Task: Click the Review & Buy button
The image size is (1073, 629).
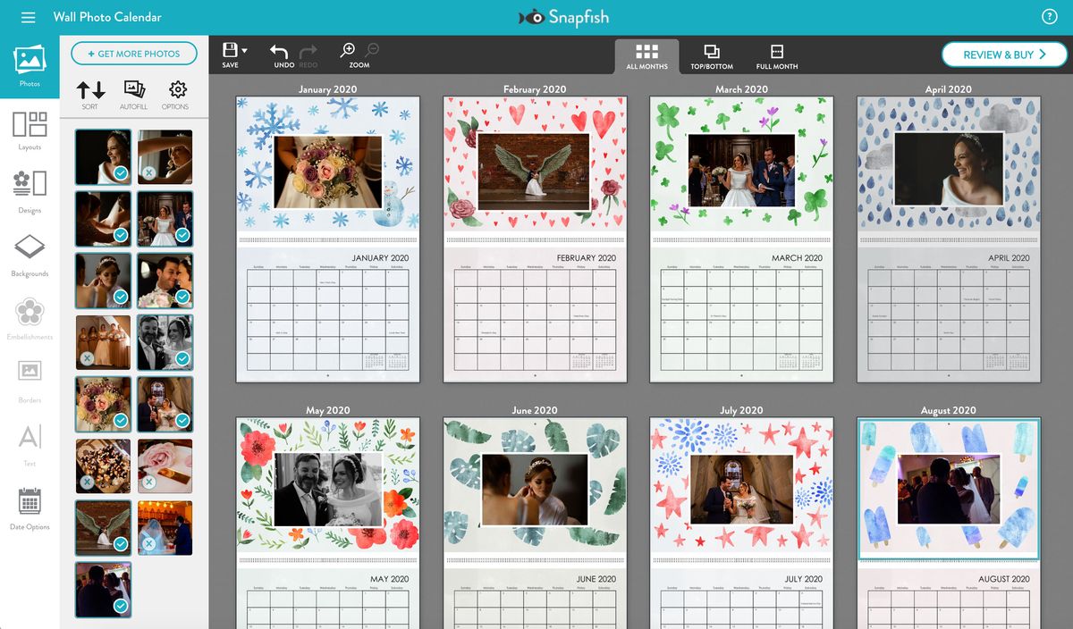Action: tap(1004, 54)
